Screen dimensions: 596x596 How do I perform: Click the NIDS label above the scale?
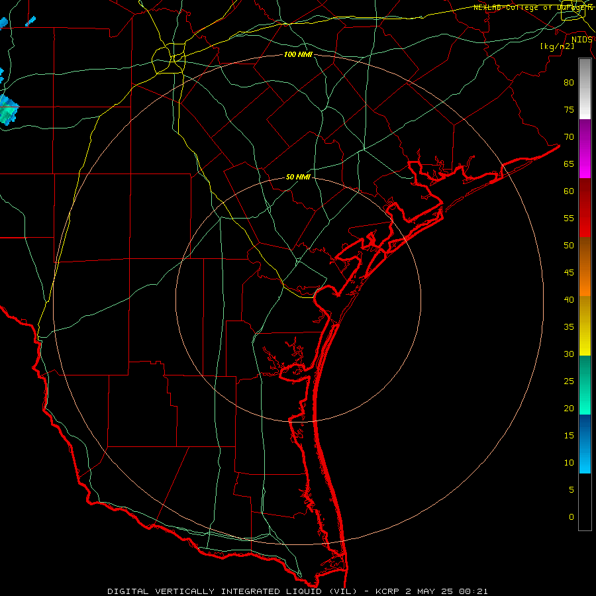tap(581, 40)
